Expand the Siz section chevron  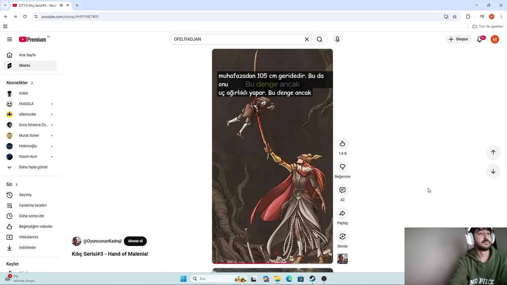pyautogui.click(x=16, y=184)
